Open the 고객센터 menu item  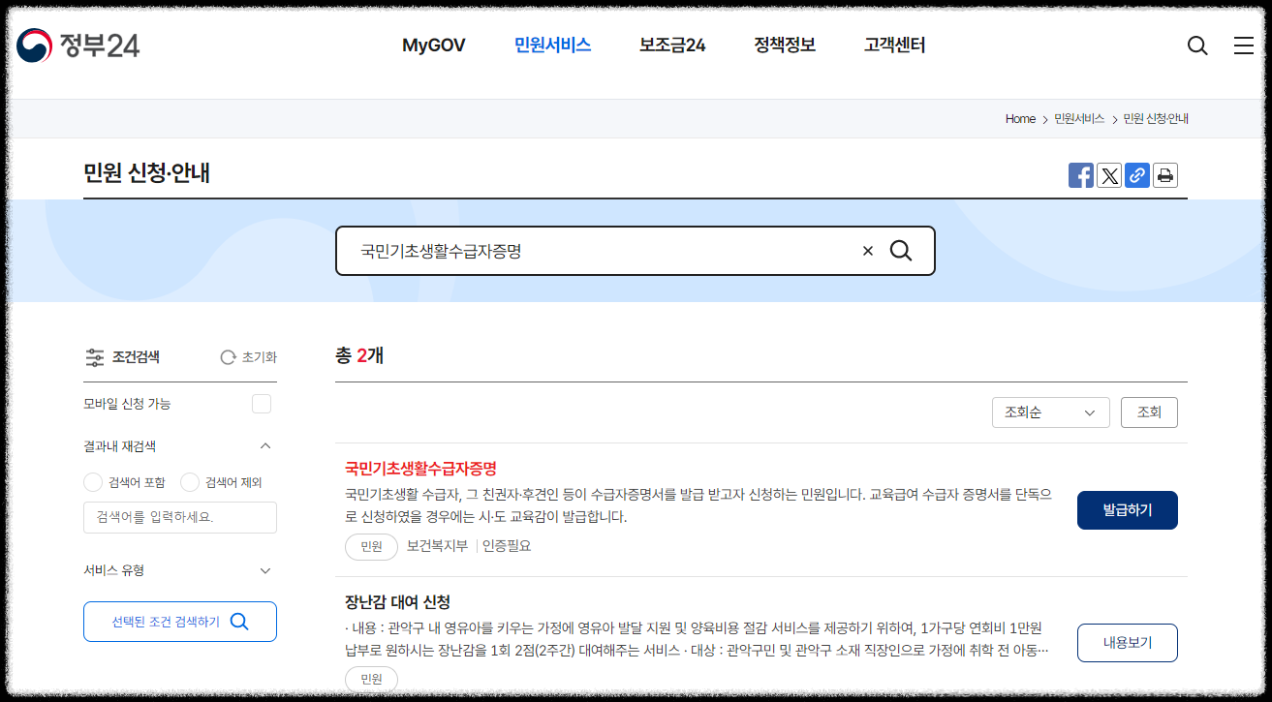click(x=892, y=45)
